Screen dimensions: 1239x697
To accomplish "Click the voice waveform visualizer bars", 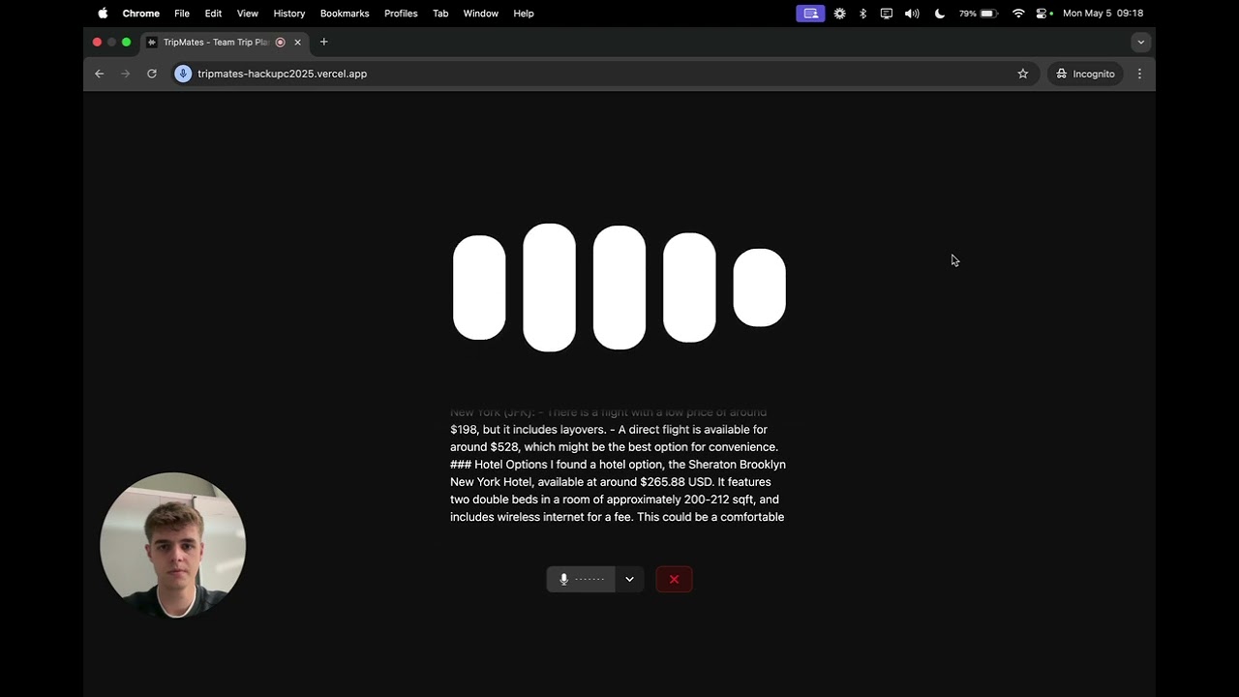I will [619, 288].
